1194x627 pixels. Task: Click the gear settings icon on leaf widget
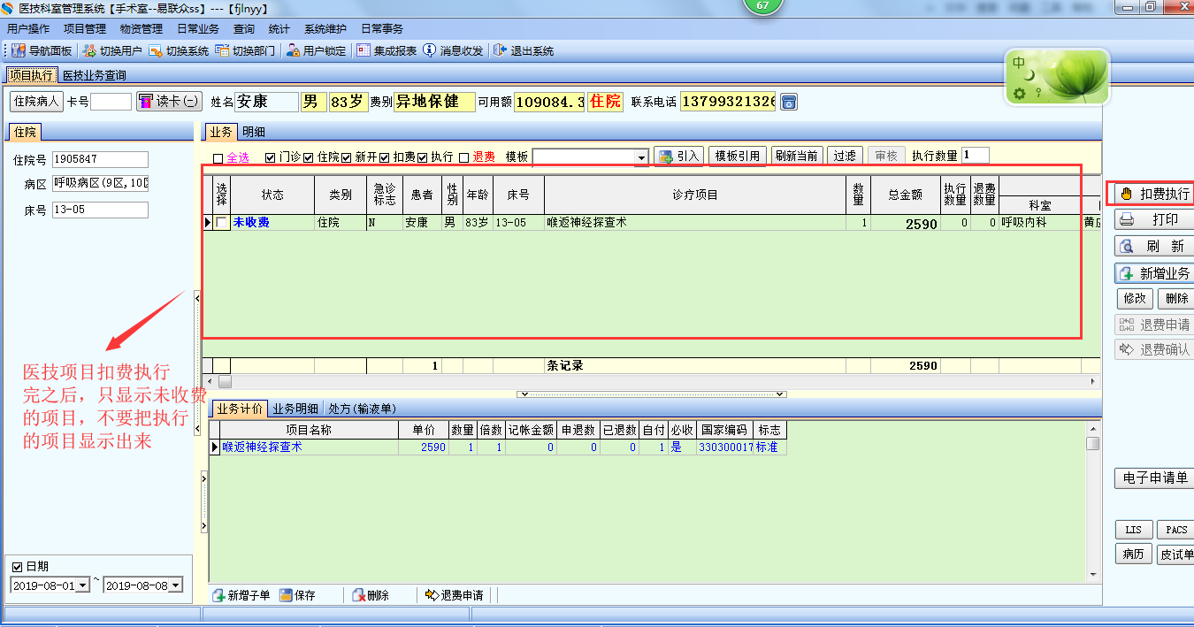[x=1020, y=93]
